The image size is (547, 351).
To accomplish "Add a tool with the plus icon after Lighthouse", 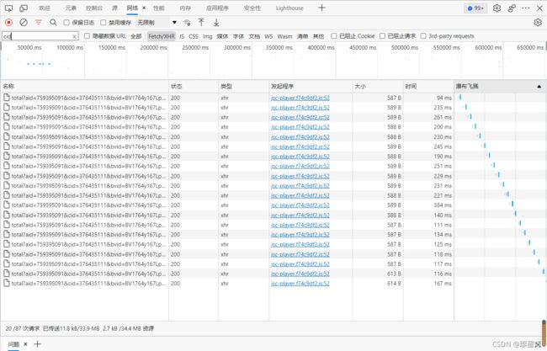I will click(321, 8).
